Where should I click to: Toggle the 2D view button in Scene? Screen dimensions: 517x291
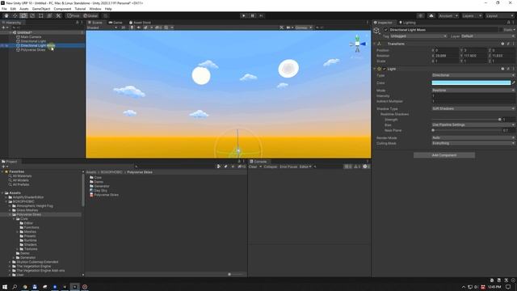point(124,27)
